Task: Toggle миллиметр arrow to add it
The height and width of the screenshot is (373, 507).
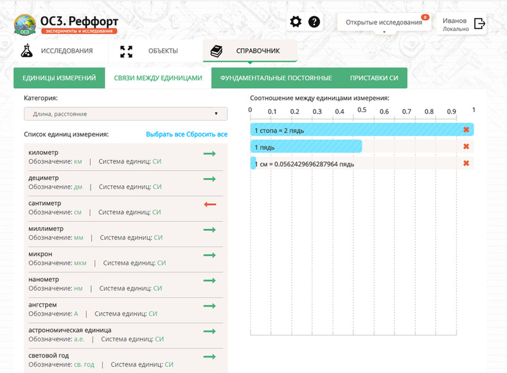Action: click(x=209, y=230)
